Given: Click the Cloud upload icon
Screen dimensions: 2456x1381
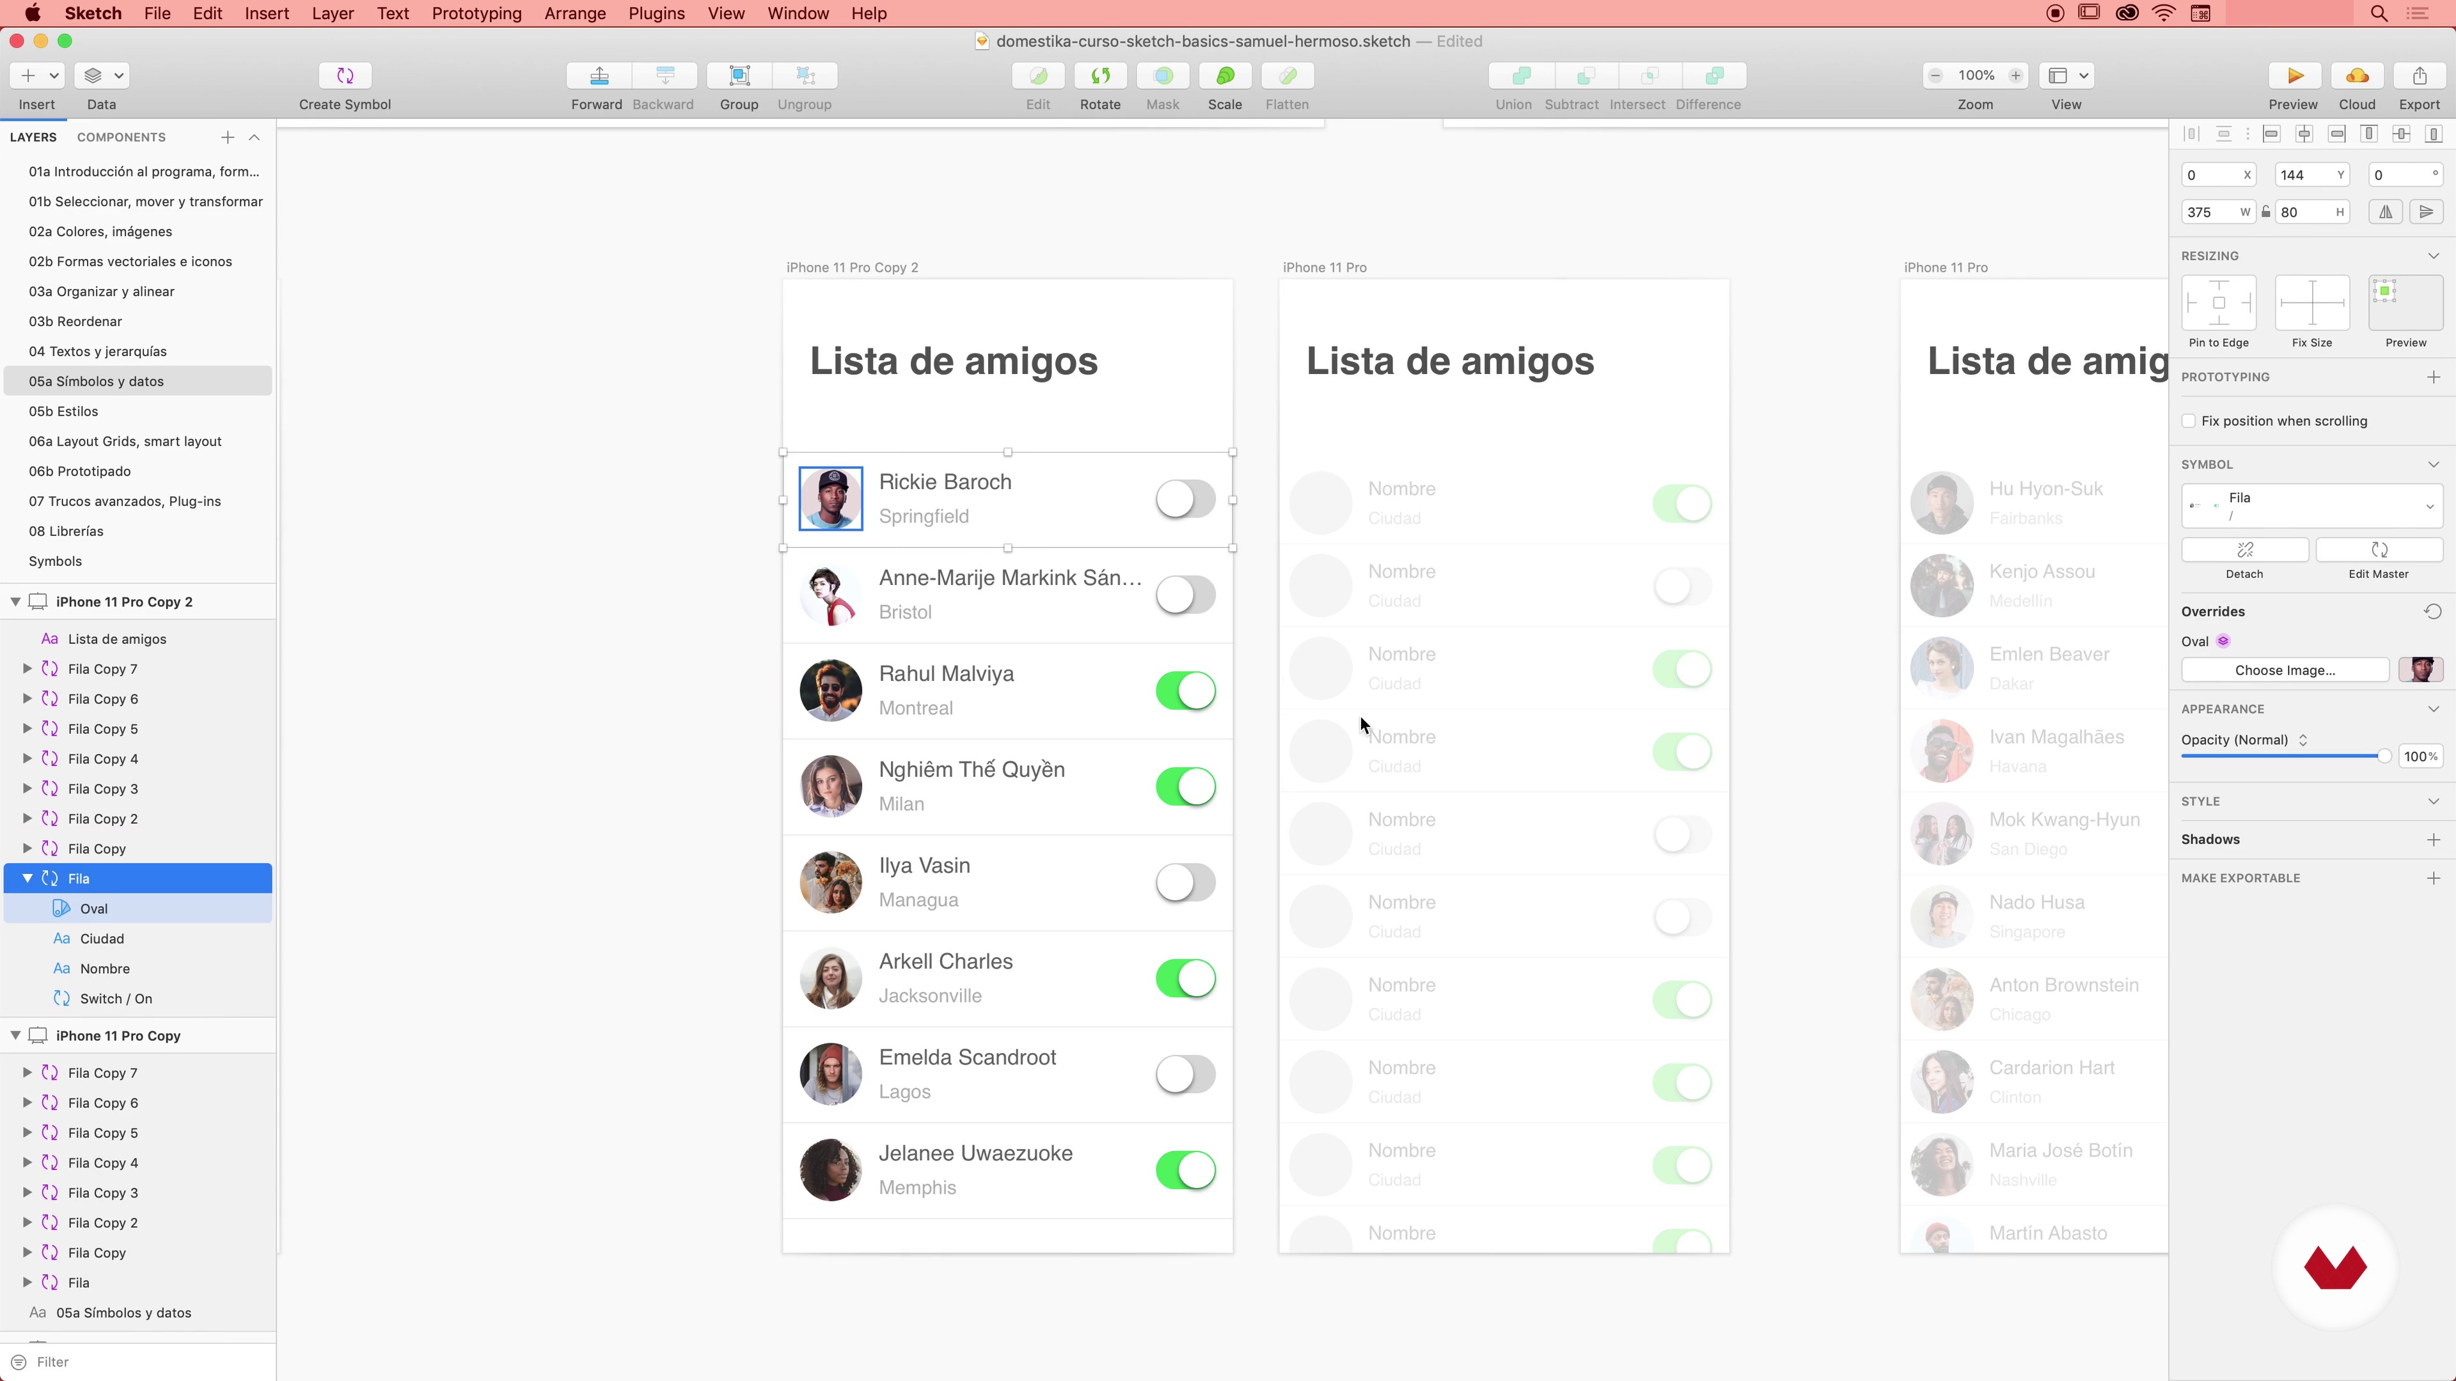Looking at the screenshot, I should [x=2357, y=75].
